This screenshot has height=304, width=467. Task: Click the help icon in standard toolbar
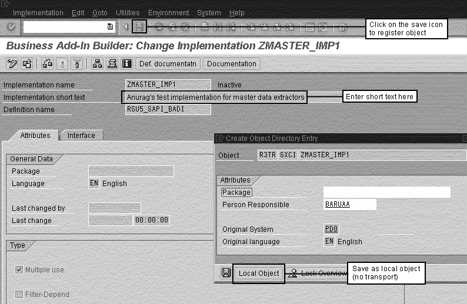point(342,27)
